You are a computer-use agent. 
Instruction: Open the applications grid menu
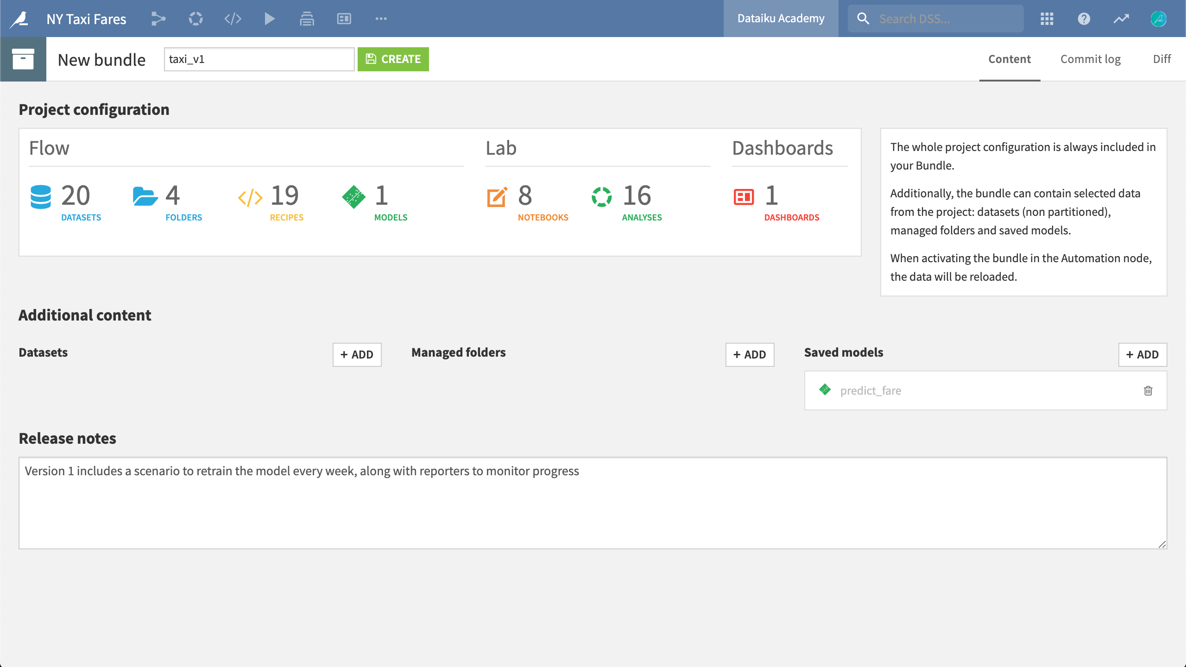tap(1047, 19)
